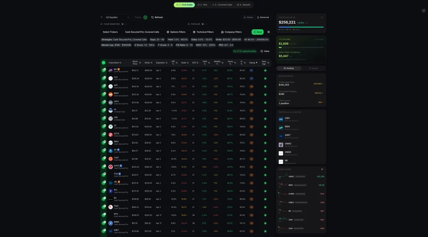Click the Market Cap: $10B - $10000B chip
428x237 pixels.
(x=116, y=45)
